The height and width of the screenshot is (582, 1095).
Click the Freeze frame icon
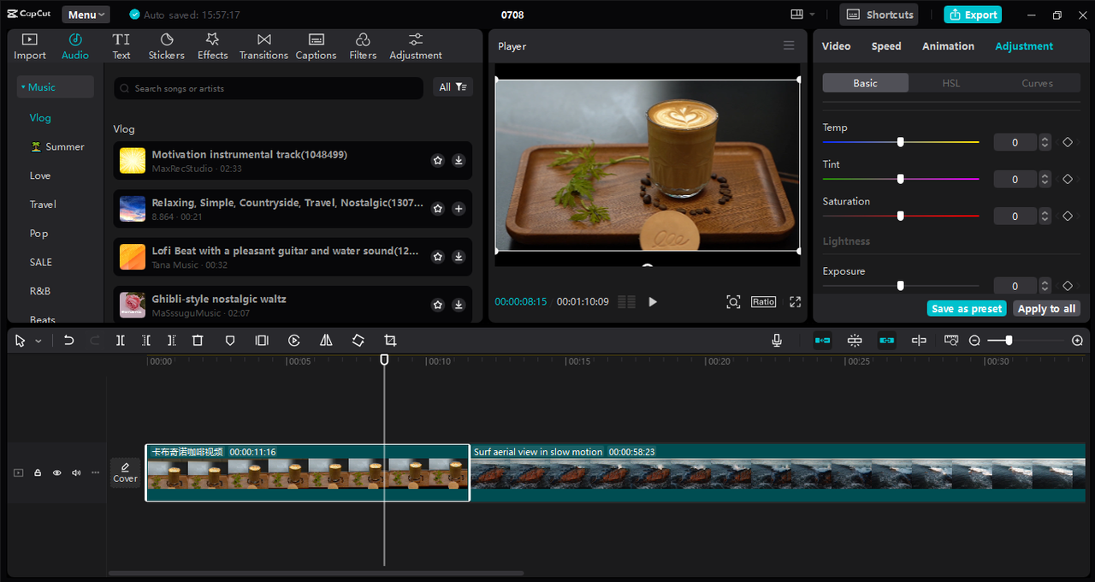pyautogui.click(x=262, y=341)
